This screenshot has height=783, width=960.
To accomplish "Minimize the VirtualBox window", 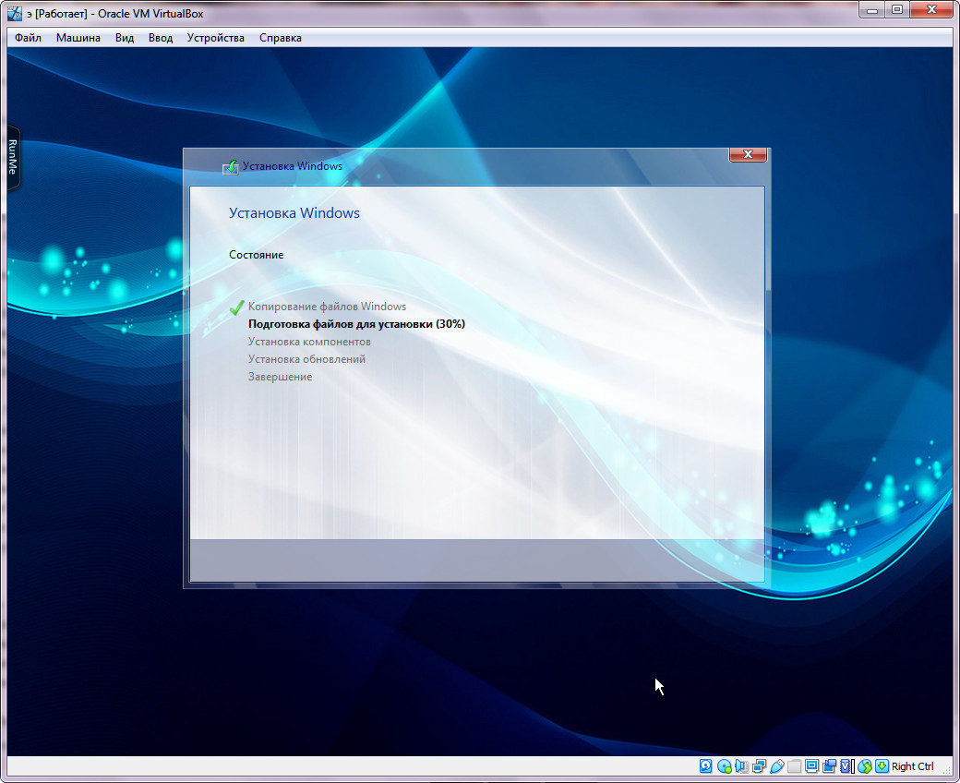I will click(871, 10).
